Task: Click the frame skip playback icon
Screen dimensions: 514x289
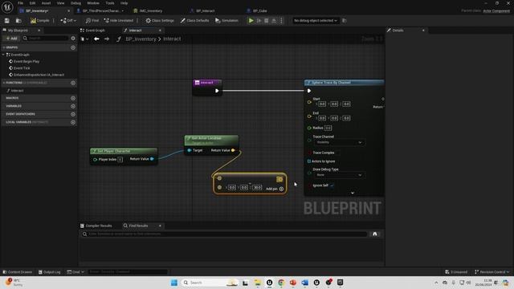Action: [259, 20]
